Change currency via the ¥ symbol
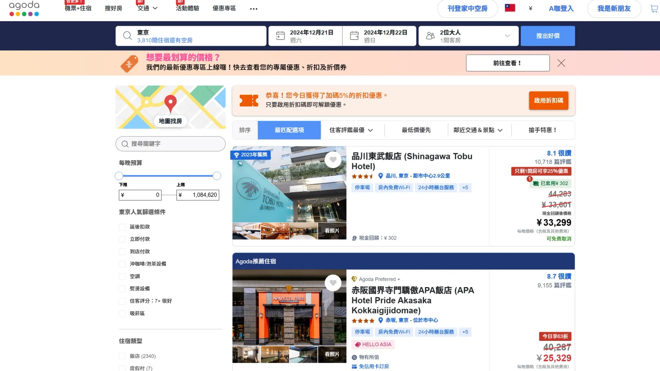The width and height of the screenshot is (660, 371). (530, 8)
